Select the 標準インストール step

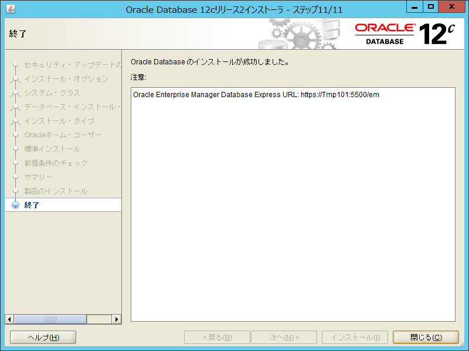(52, 149)
